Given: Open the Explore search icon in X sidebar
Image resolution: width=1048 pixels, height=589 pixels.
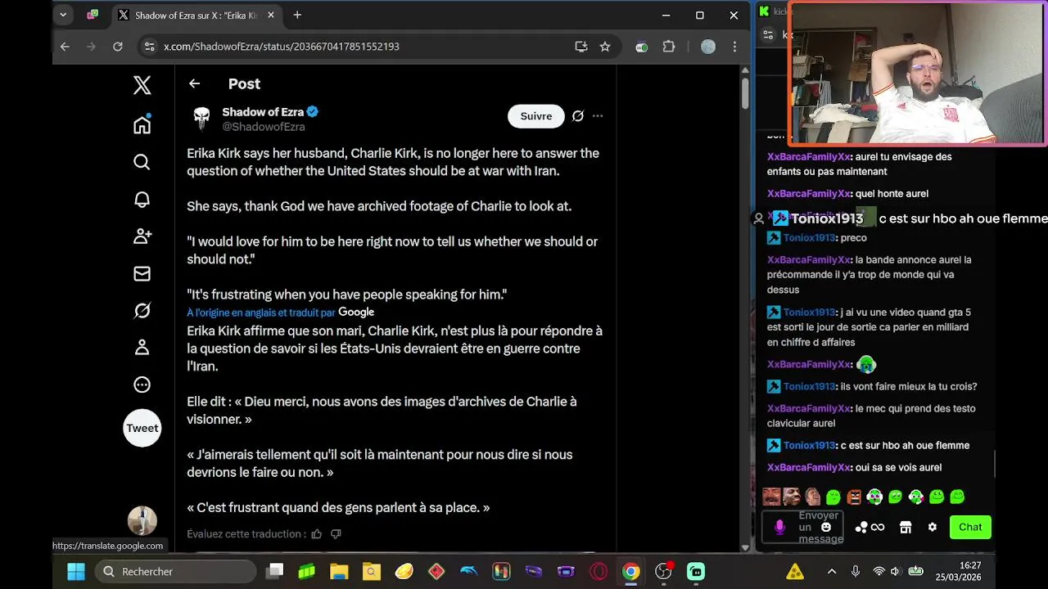Looking at the screenshot, I should tap(142, 162).
